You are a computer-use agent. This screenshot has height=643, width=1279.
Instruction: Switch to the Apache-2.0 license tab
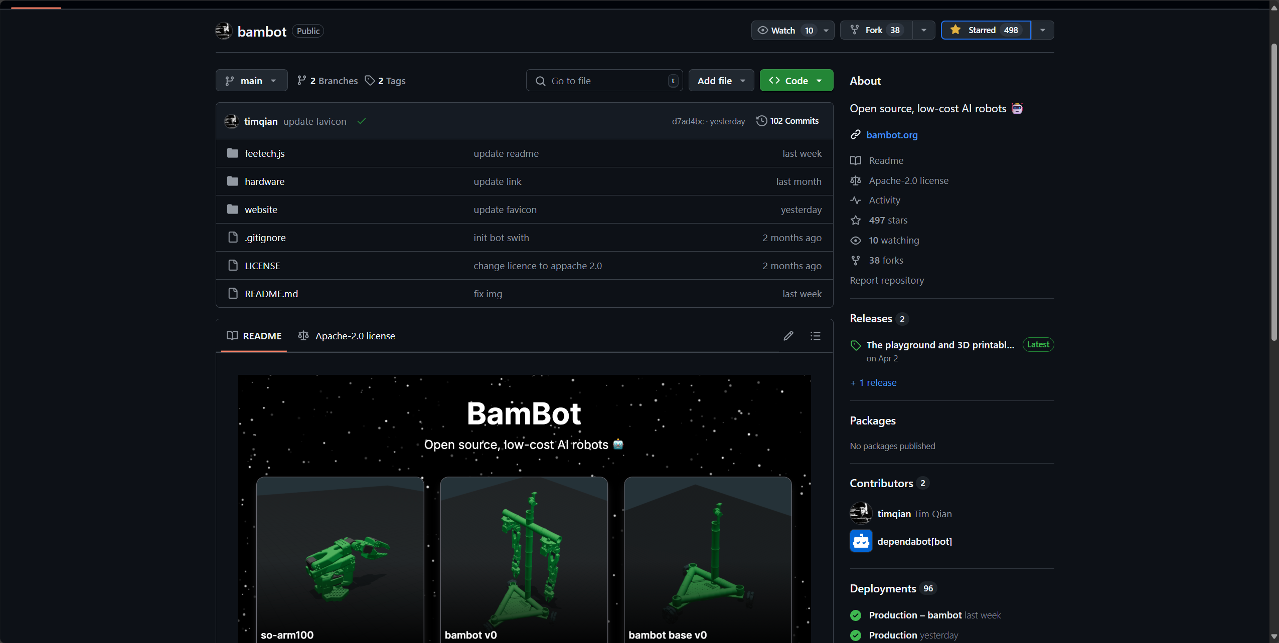tap(347, 336)
